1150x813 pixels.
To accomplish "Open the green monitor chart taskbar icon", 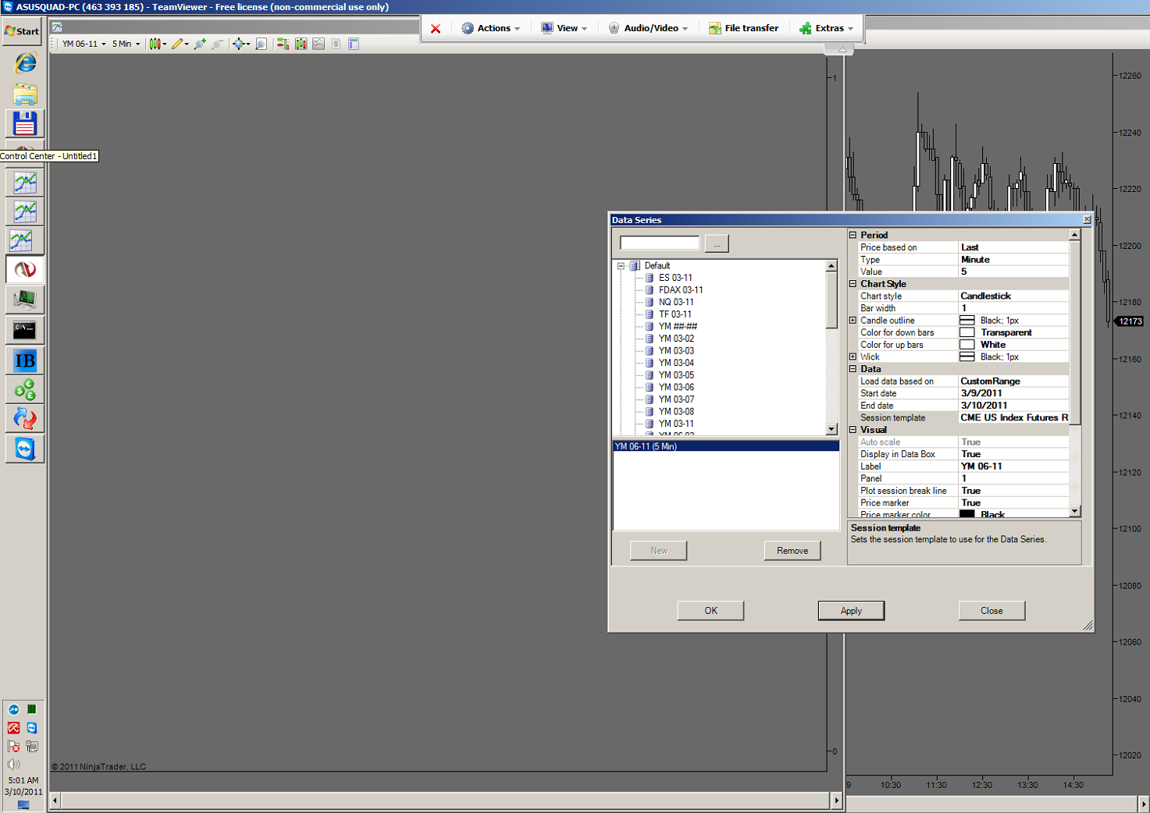I will pos(25,300).
